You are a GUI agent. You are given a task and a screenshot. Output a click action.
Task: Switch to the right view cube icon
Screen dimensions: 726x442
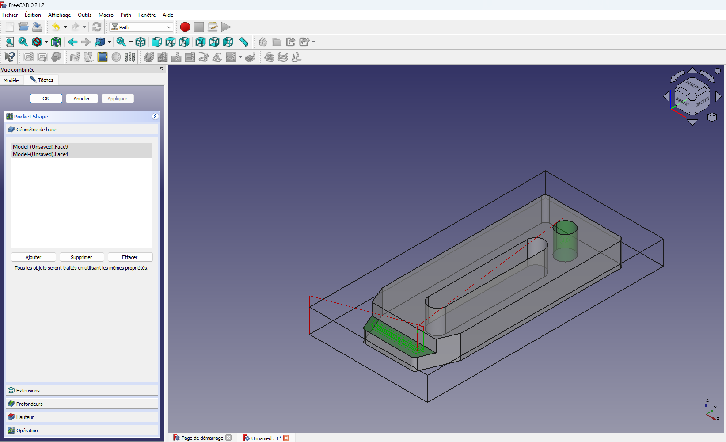184,42
